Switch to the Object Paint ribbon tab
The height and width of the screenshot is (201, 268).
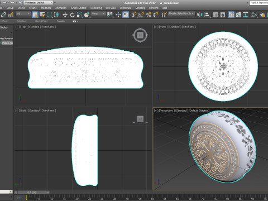point(41,21)
